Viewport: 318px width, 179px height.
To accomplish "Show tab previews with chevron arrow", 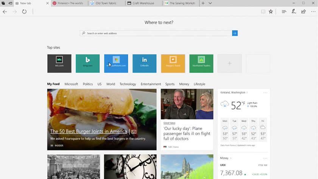I will tap(210, 3).
